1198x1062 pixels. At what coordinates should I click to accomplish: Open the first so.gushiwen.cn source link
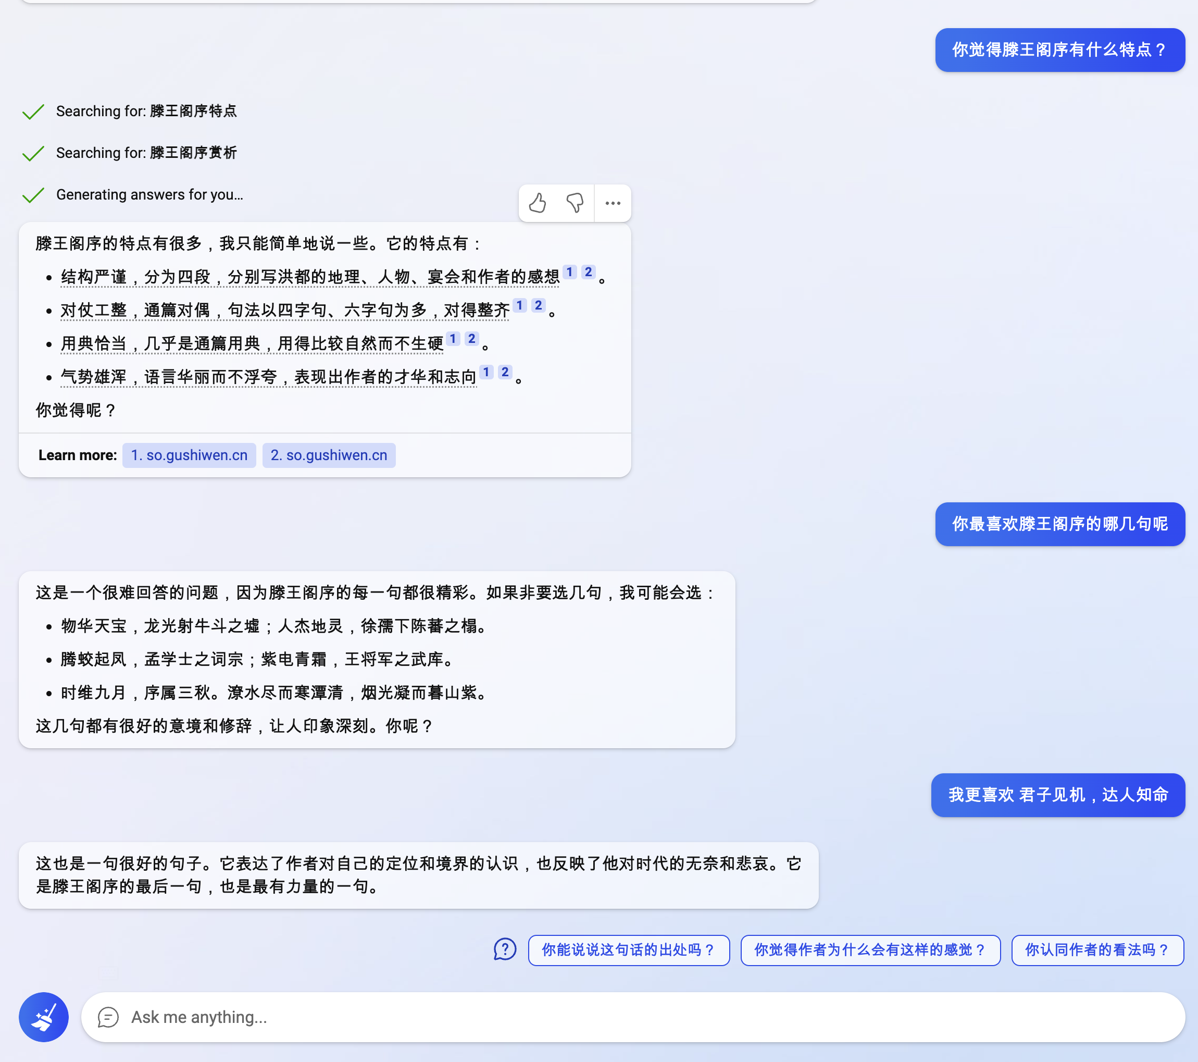pyautogui.click(x=189, y=455)
